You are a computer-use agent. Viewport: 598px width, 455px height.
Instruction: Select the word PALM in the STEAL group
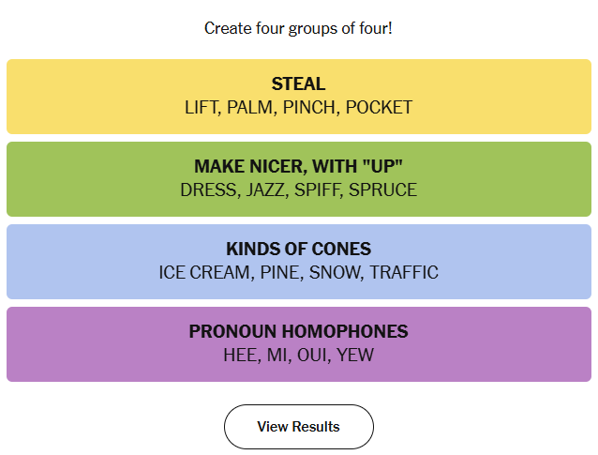pos(248,107)
